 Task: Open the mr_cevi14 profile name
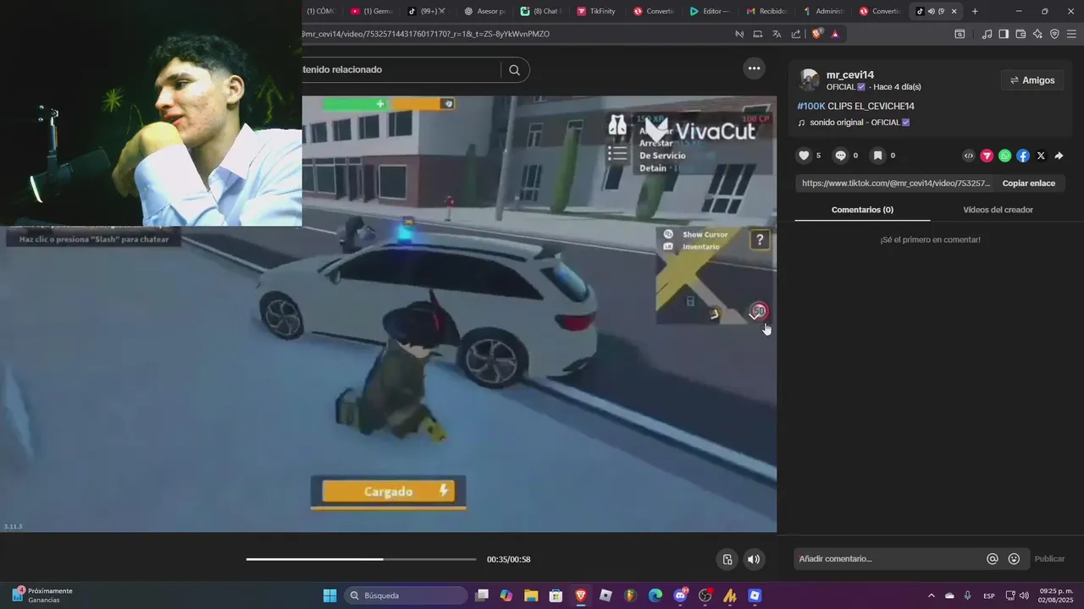coord(849,75)
